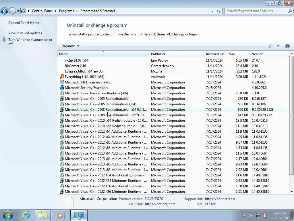
Task: Open View installed updates link
Action: (25, 33)
